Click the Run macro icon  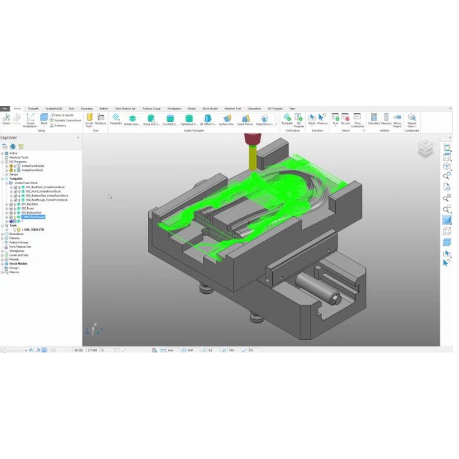[335, 119]
